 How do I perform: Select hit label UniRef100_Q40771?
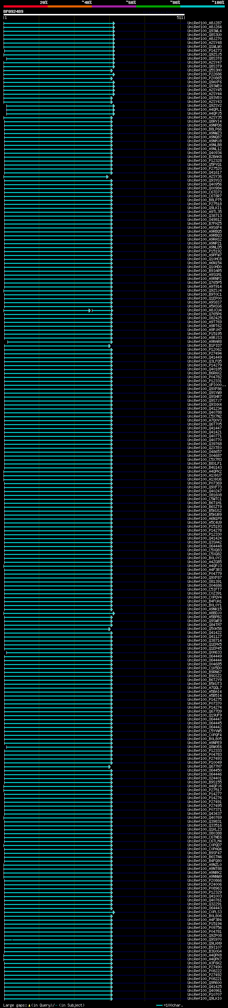tap(204, 436)
